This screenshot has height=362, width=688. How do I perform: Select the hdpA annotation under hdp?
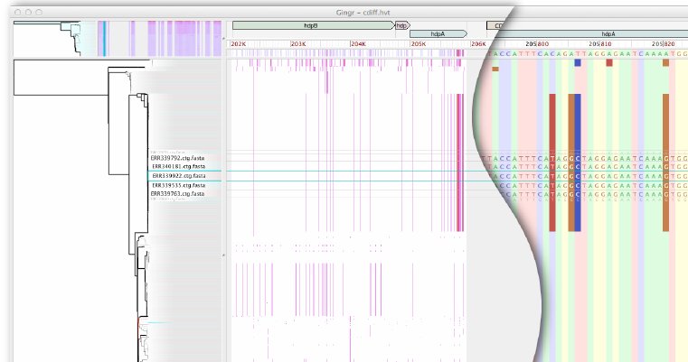438,33
